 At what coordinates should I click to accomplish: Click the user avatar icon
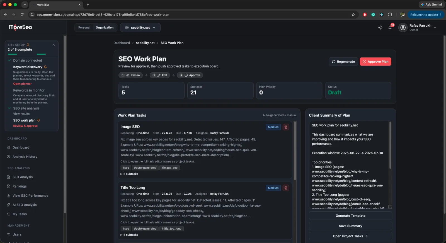pyautogui.click(x=403, y=27)
